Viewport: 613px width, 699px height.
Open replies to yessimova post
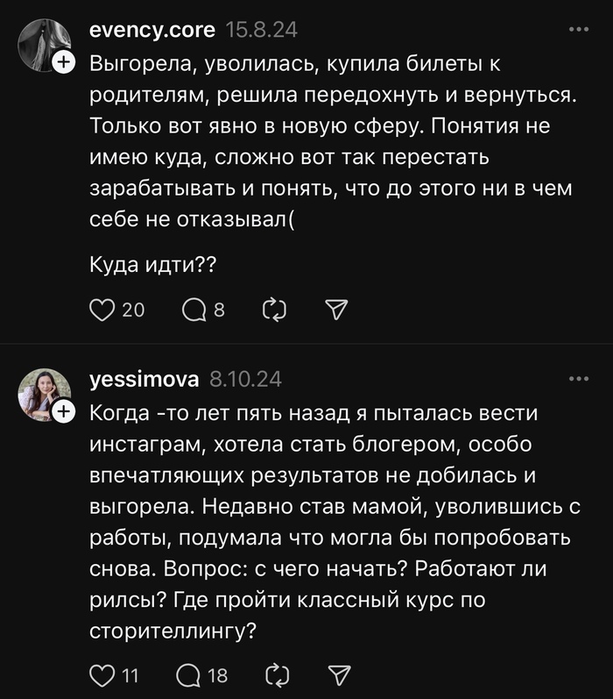pyautogui.click(x=189, y=674)
